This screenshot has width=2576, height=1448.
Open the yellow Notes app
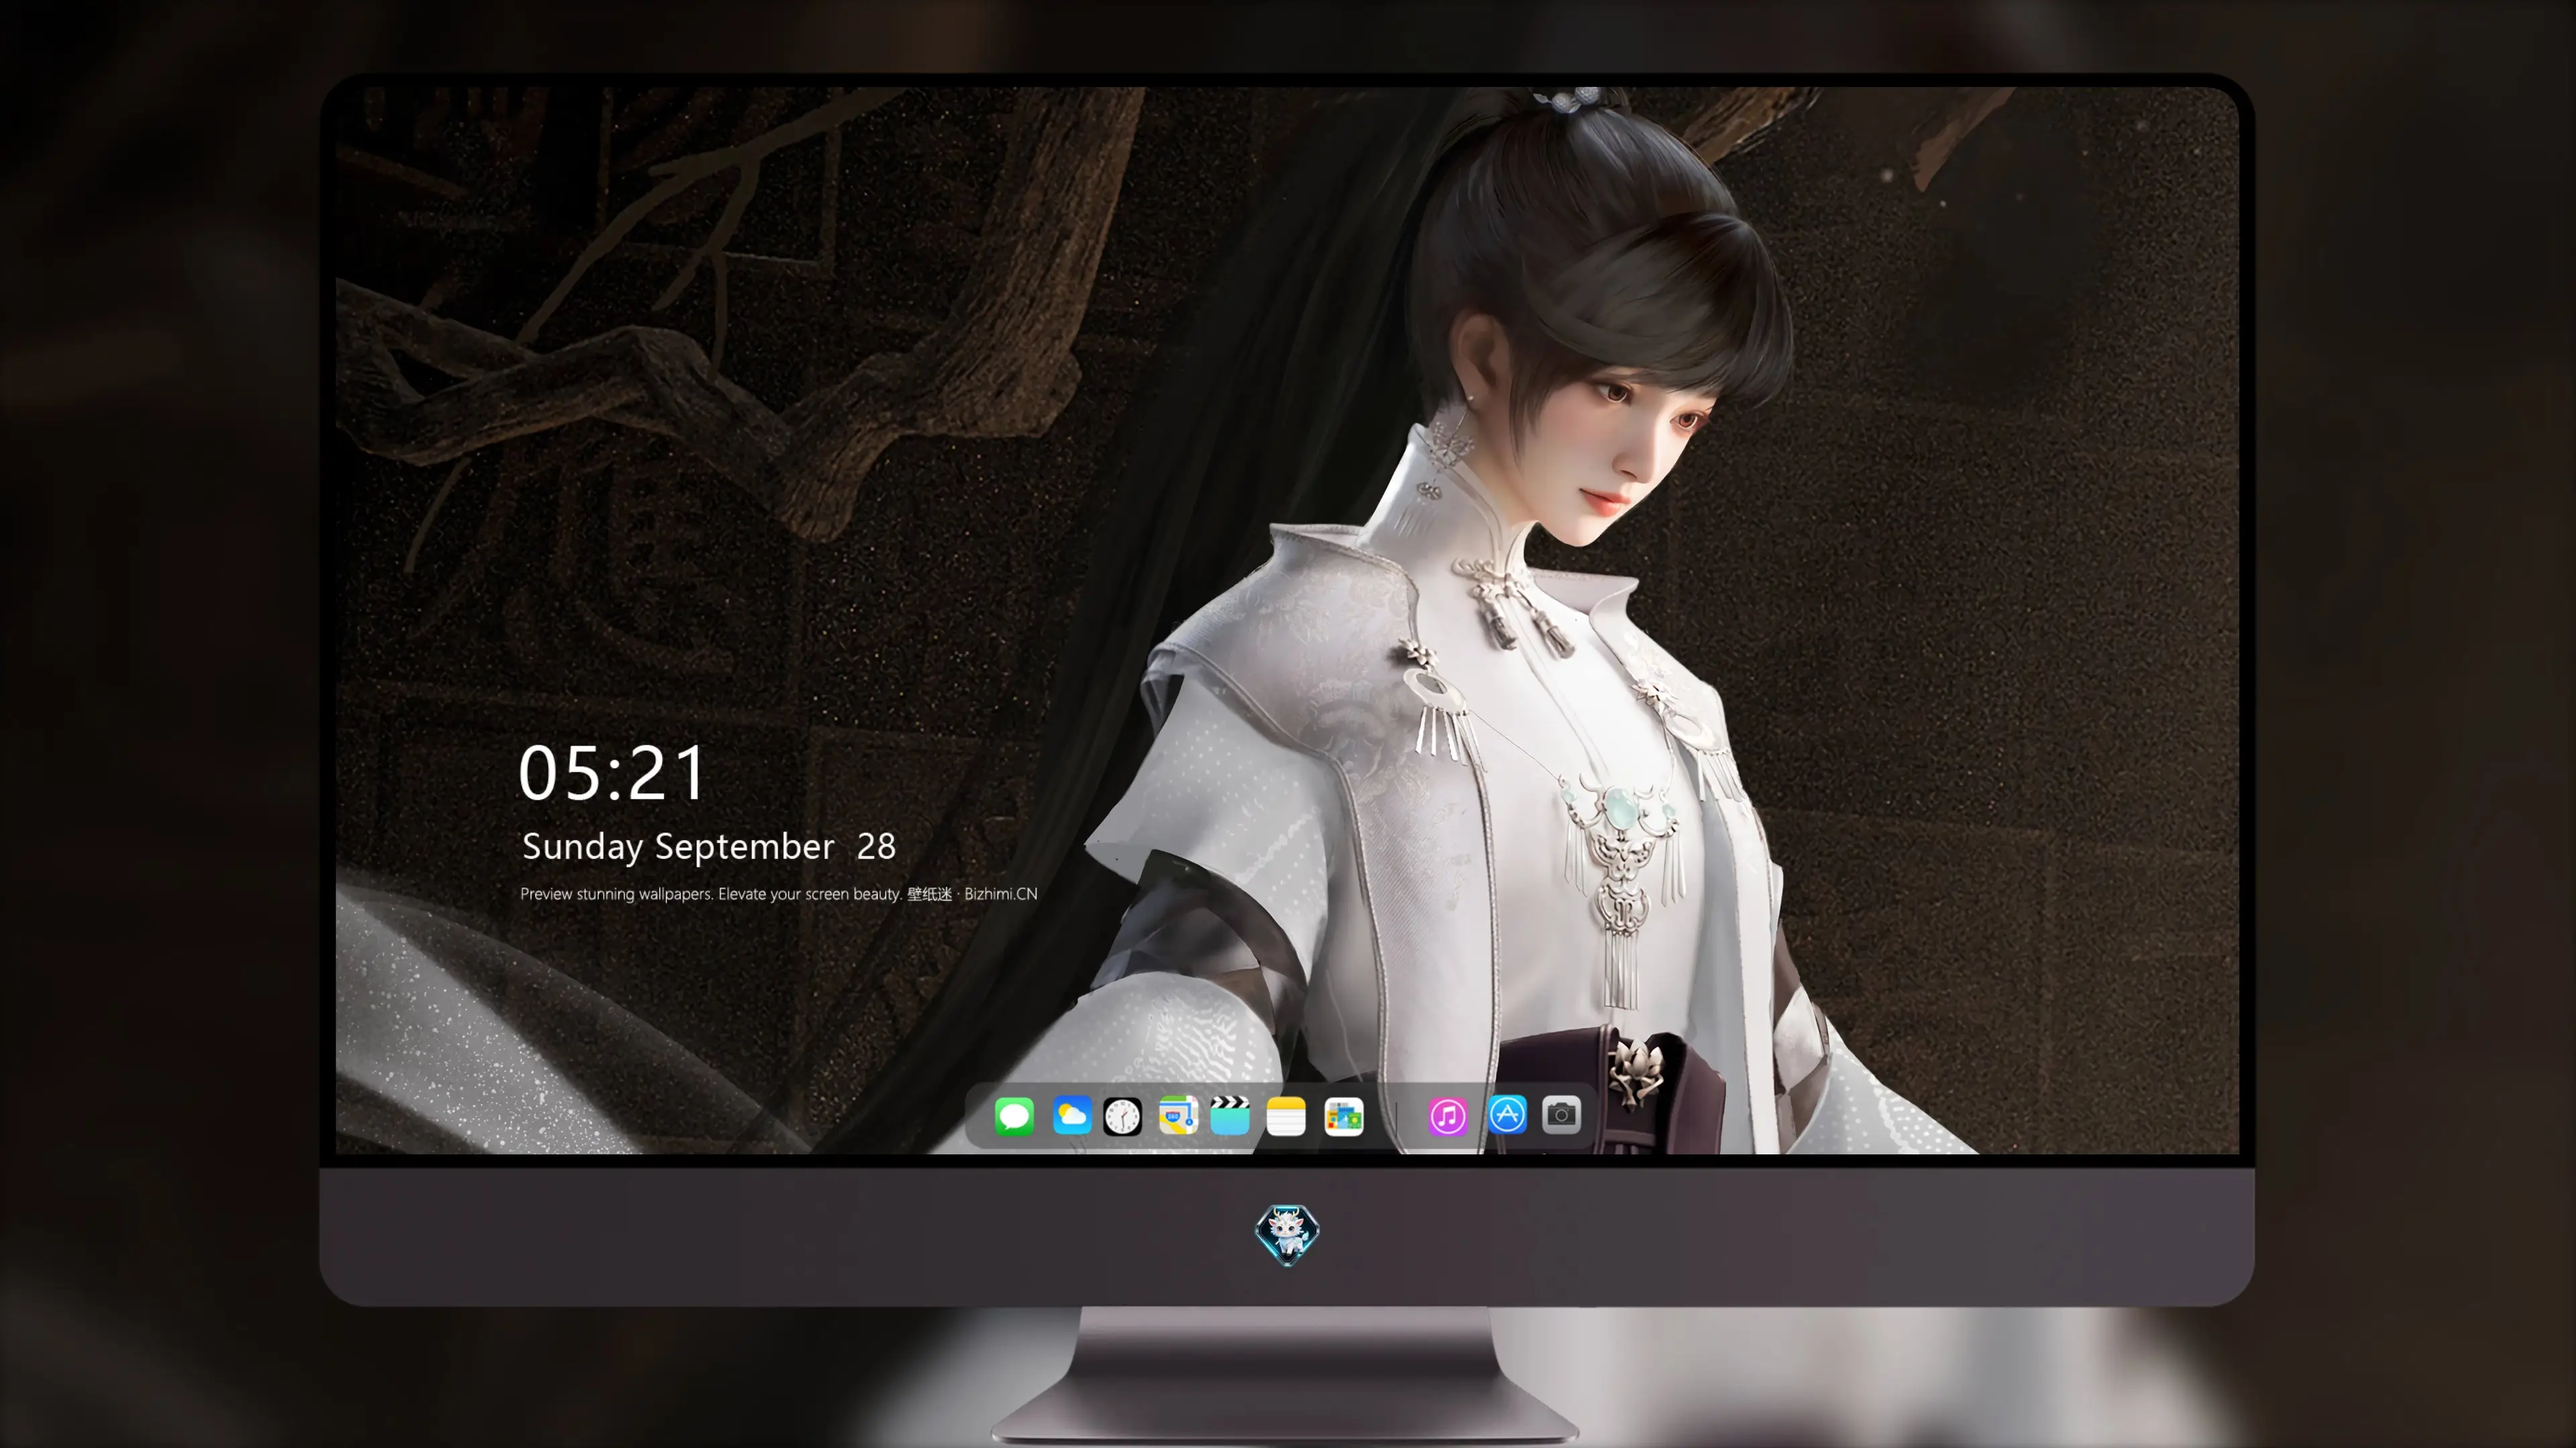[x=1286, y=1115]
